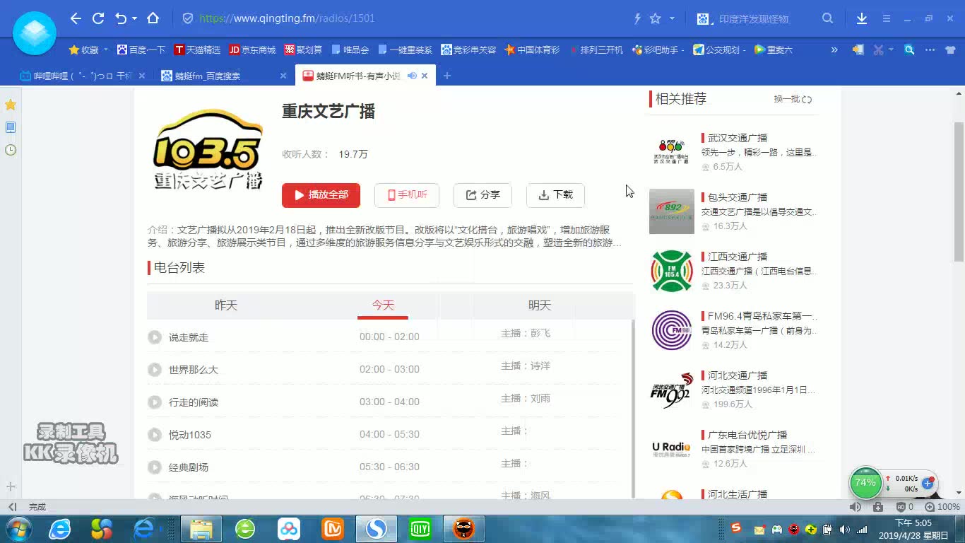Reload the page with the refresh icon
This screenshot has height=543, width=965.
[98, 19]
